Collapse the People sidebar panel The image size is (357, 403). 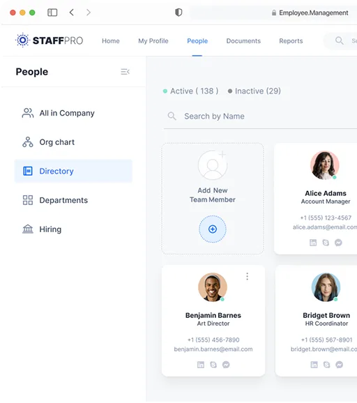126,72
